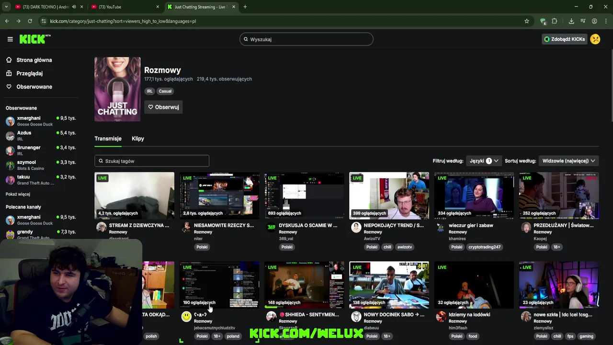Viewport: 613px width, 345px height.
Task: Open Idziemy na lodówki stream thumbnail
Action: click(474, 285)
